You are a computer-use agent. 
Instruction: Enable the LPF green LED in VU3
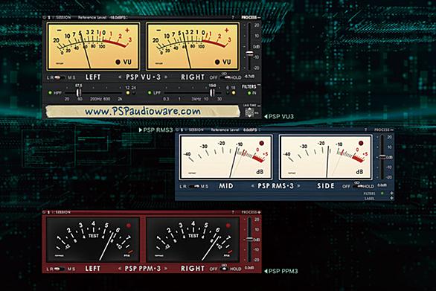(150, 92)
